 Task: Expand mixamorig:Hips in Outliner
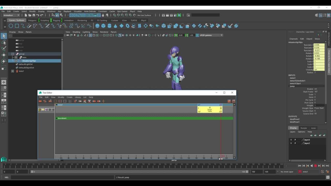tap(16, 61)
